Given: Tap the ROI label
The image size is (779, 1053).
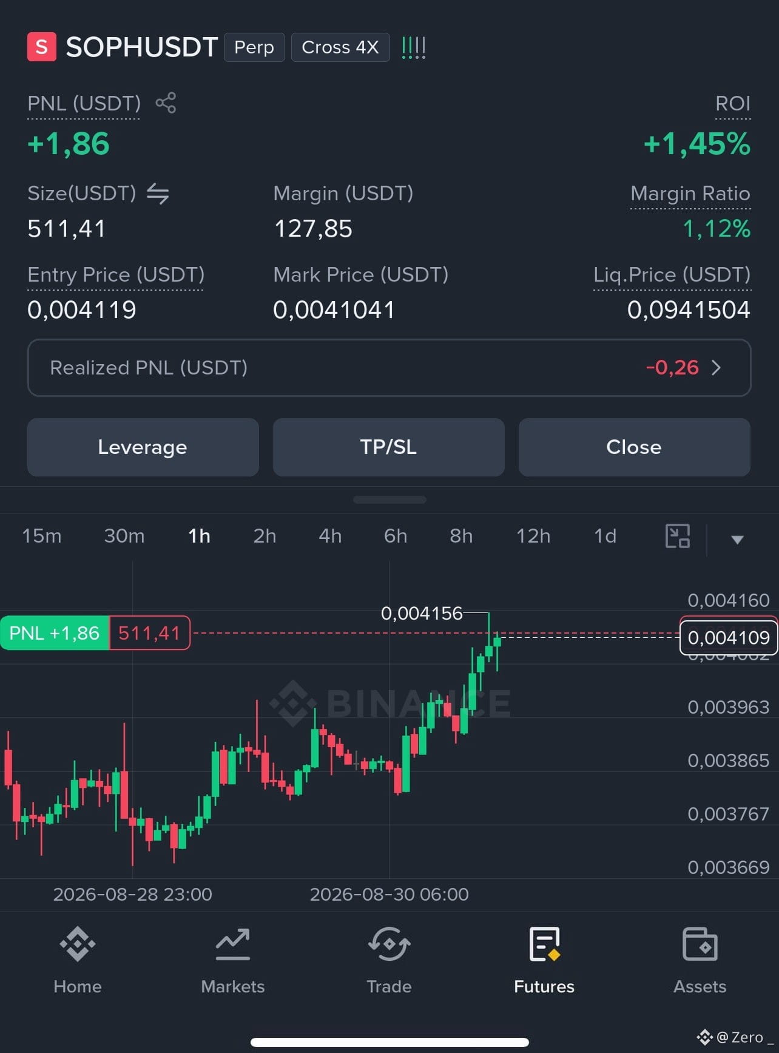Looking at the screenshot, I should [733, 103].
